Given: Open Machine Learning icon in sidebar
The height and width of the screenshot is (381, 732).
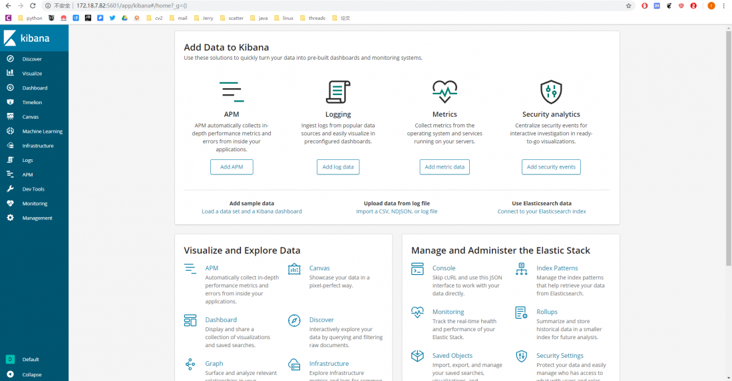Looking at the screenshot, I should coord(10,131).
